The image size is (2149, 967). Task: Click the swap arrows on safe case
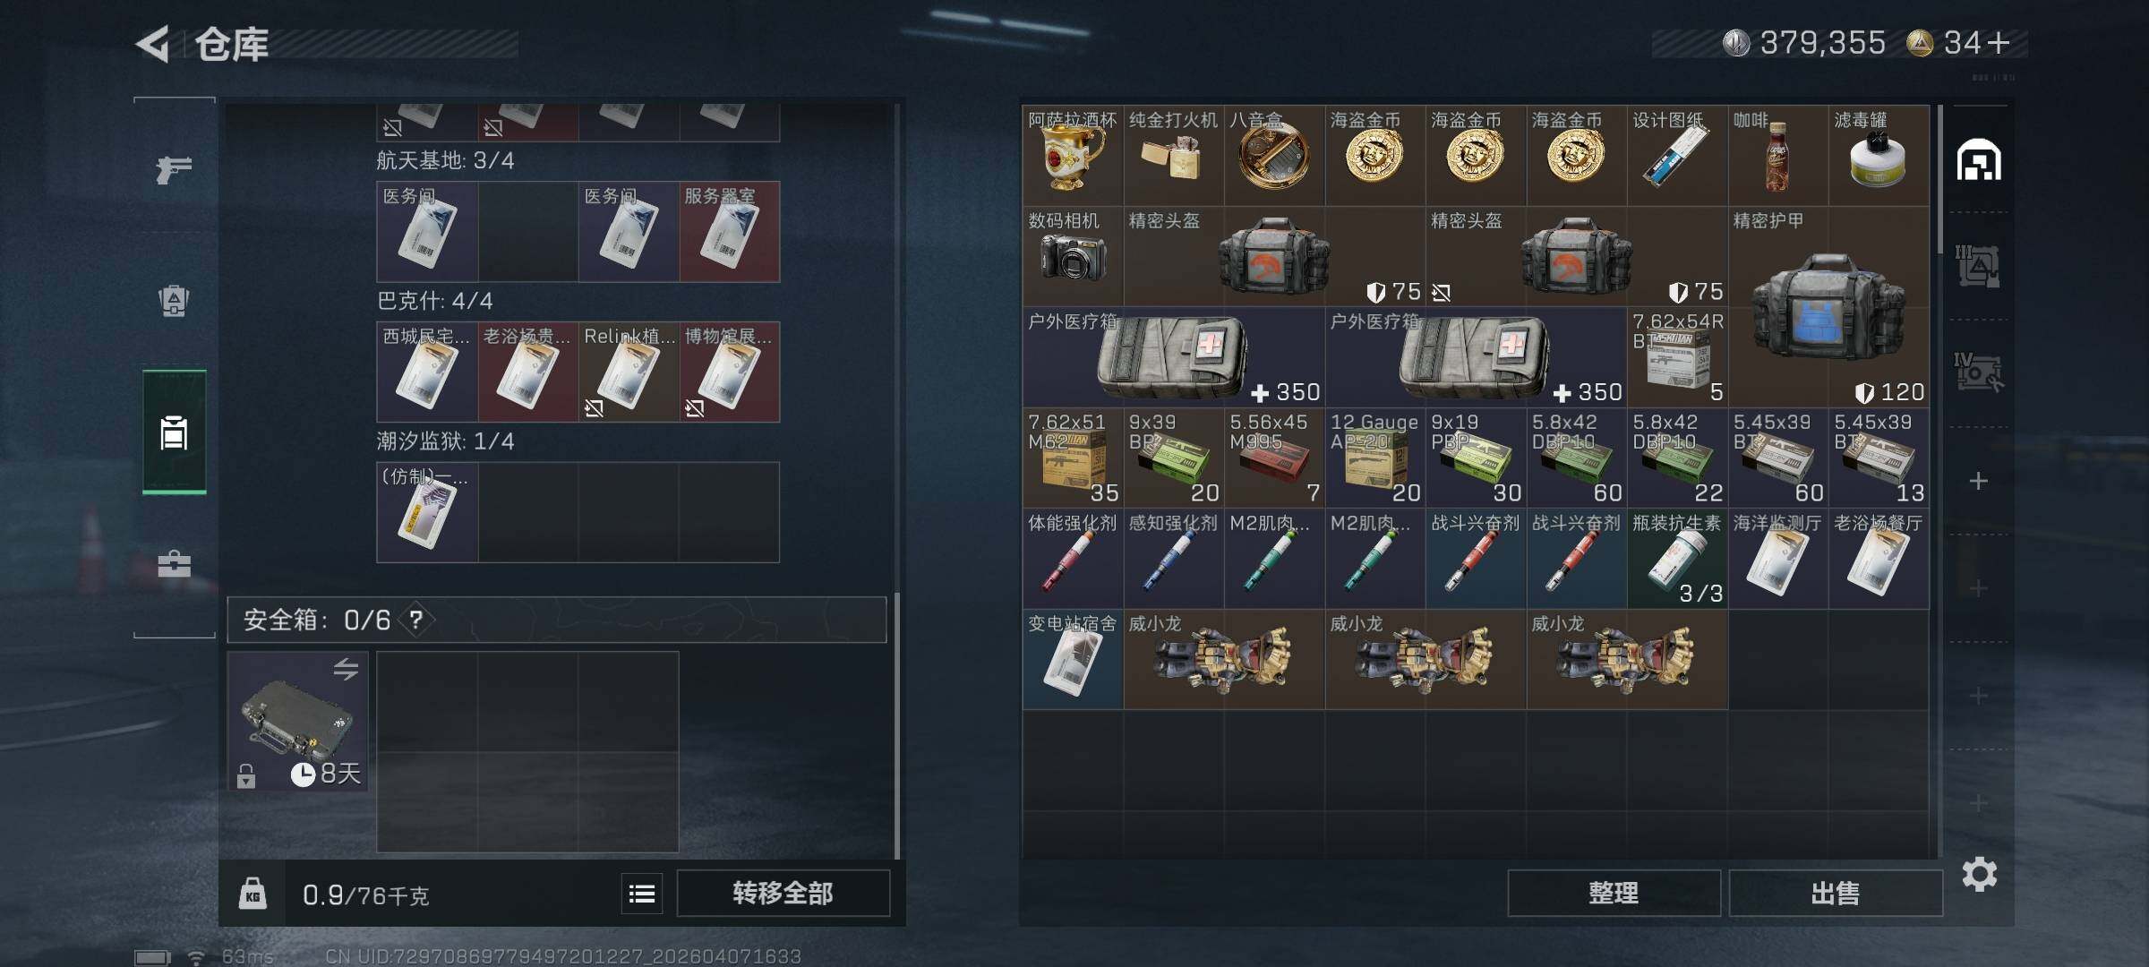click(346, 669)
